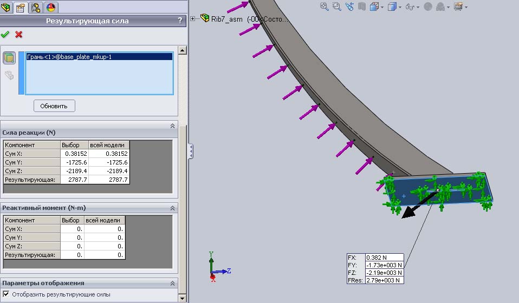Toggle Отобразить результирующие силы checkbox
This screenshot has height=303, width=519.
pyautogui.click(x=6, y=294)
